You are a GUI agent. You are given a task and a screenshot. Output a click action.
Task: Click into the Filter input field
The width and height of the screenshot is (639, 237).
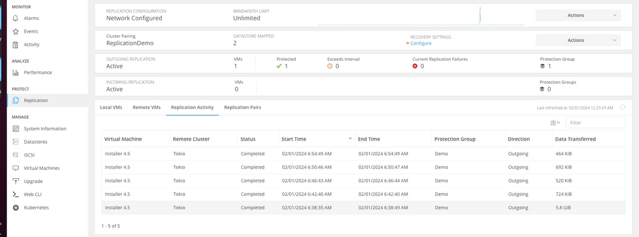coord(596,123)
